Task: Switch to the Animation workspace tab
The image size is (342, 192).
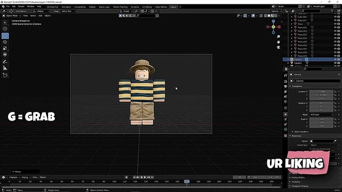Action: (66, 7)
